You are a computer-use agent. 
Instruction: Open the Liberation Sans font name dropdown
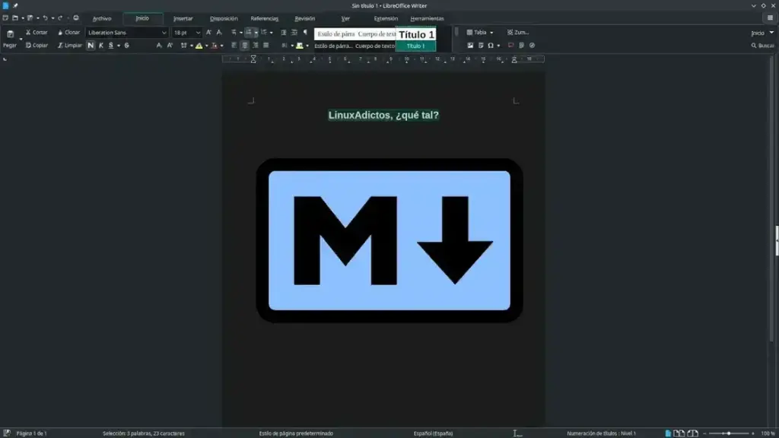click(164, 33)
